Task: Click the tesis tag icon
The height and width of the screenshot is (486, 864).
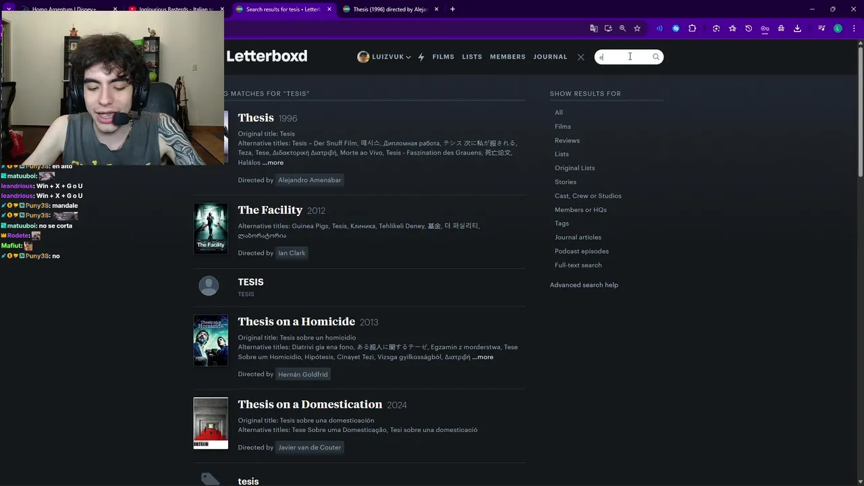Action: click(x=210, y=479)
